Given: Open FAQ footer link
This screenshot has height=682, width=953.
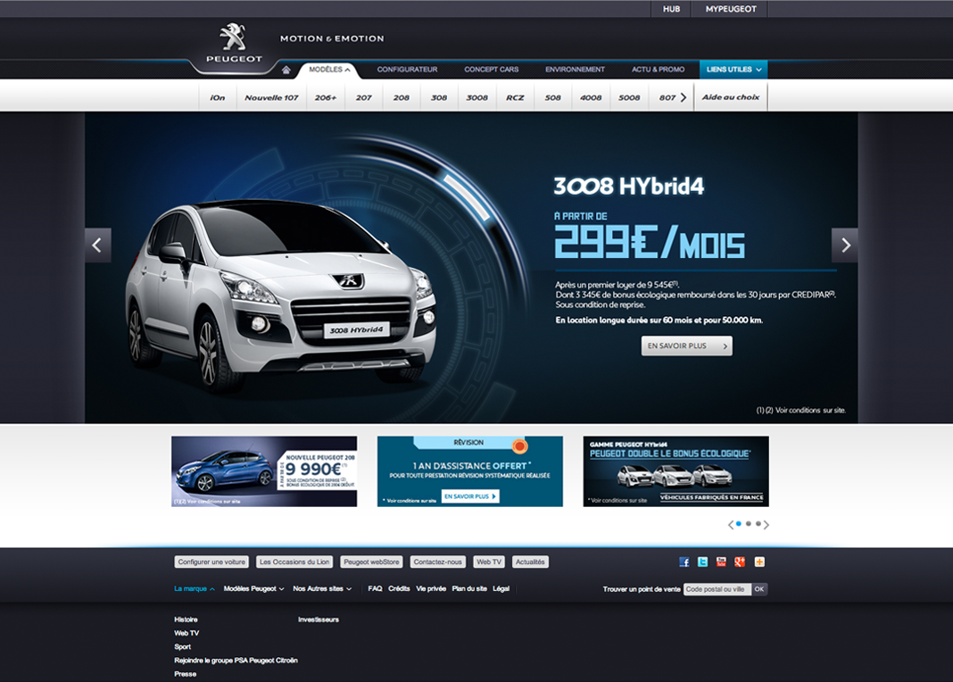Looking at the screenshot, I should 375,588.
